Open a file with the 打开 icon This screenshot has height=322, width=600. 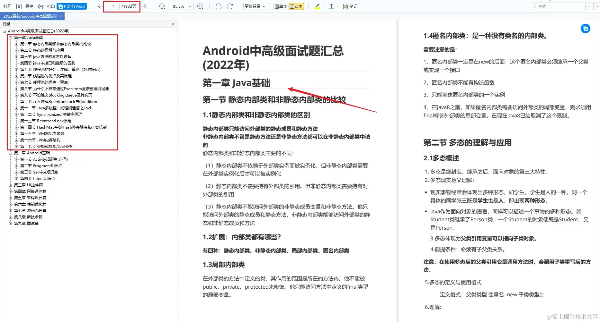[x=7, y=6]
